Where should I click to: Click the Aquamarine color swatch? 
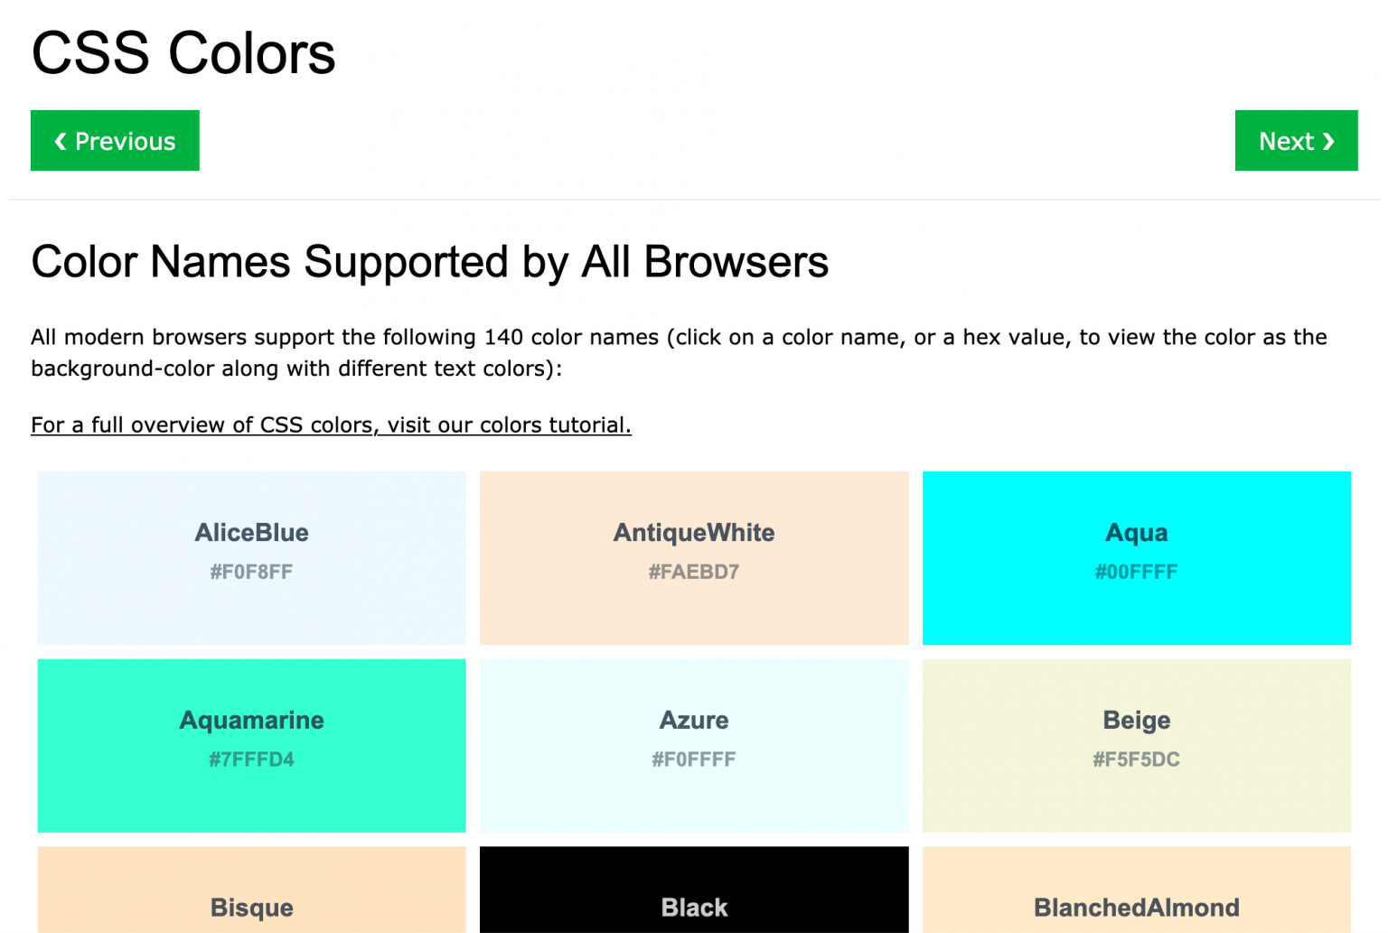[x=251, y=745]
